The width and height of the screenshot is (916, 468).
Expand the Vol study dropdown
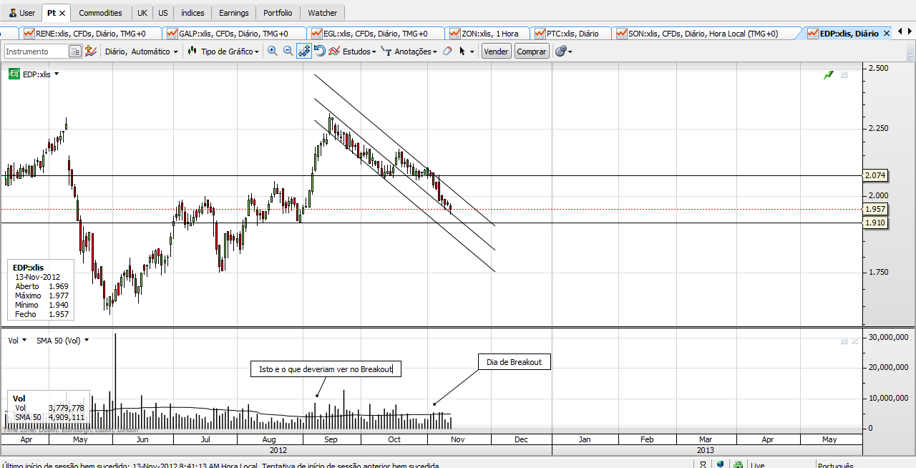tap(24, 341)
